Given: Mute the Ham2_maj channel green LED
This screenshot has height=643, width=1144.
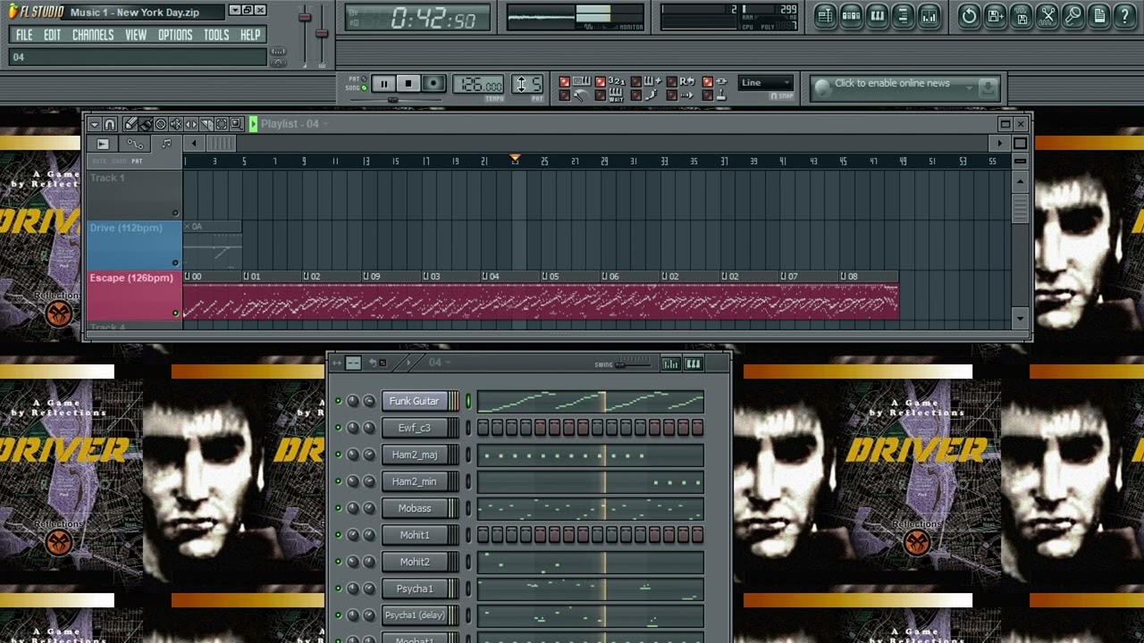Looking at the screenshot, I should [338, 455].
